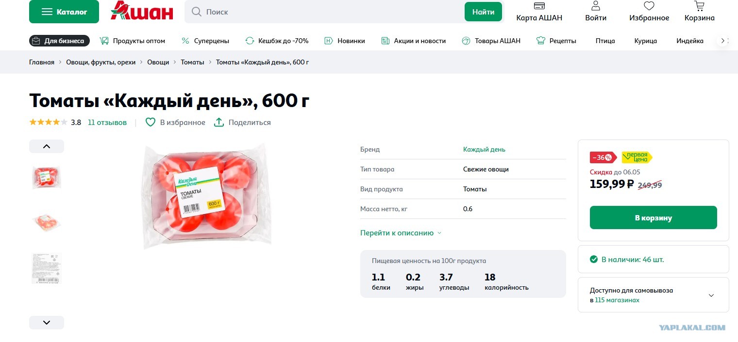Select third label back thumbnail

click(x=47, y=268)
